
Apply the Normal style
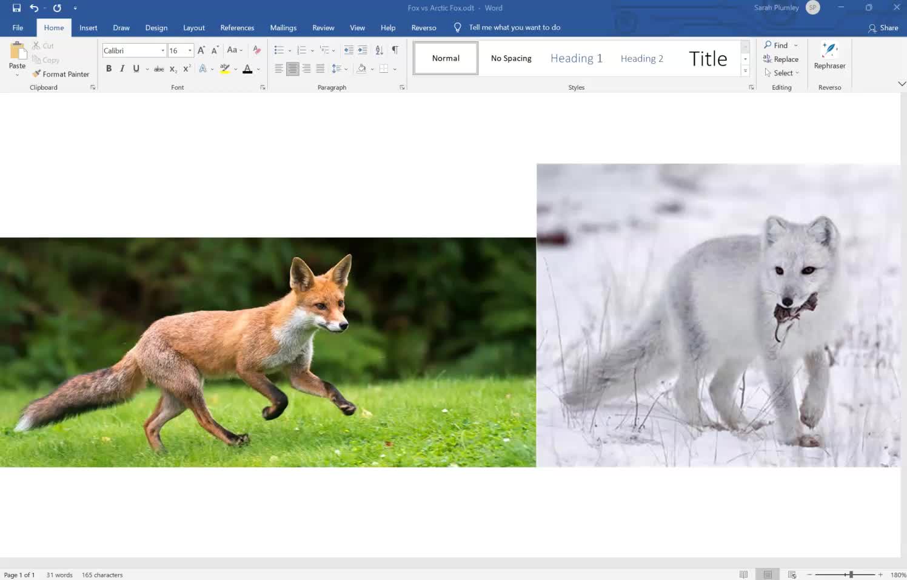[x=446, y=58]
